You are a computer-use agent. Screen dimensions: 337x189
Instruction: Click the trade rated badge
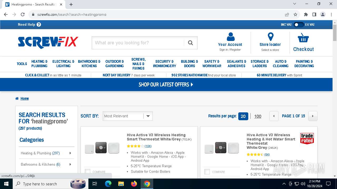(307, 139)
